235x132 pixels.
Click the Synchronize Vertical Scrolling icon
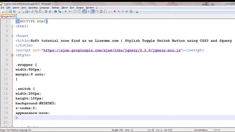click(x=75, y=11)
